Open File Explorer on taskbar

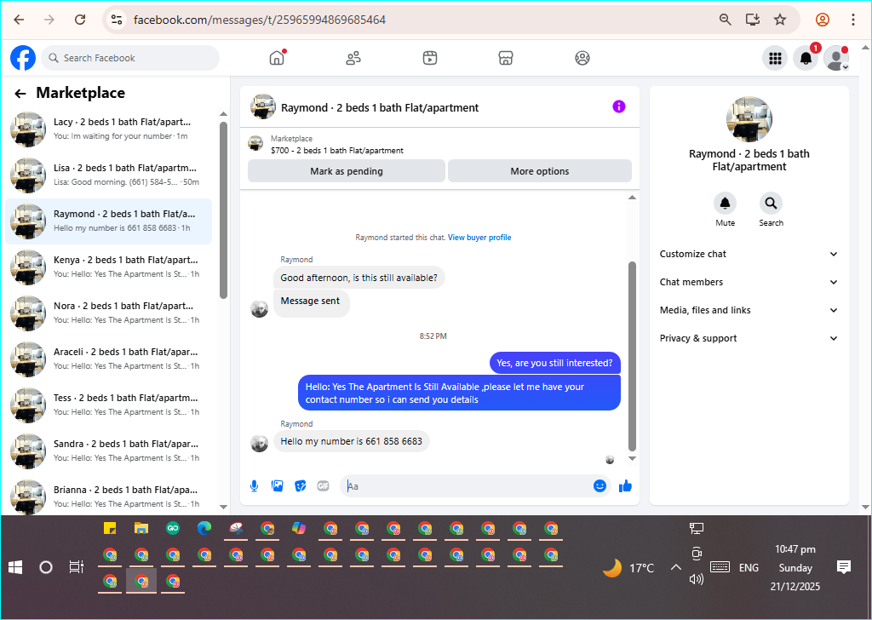pyautogui.click(x=141, y=528)
